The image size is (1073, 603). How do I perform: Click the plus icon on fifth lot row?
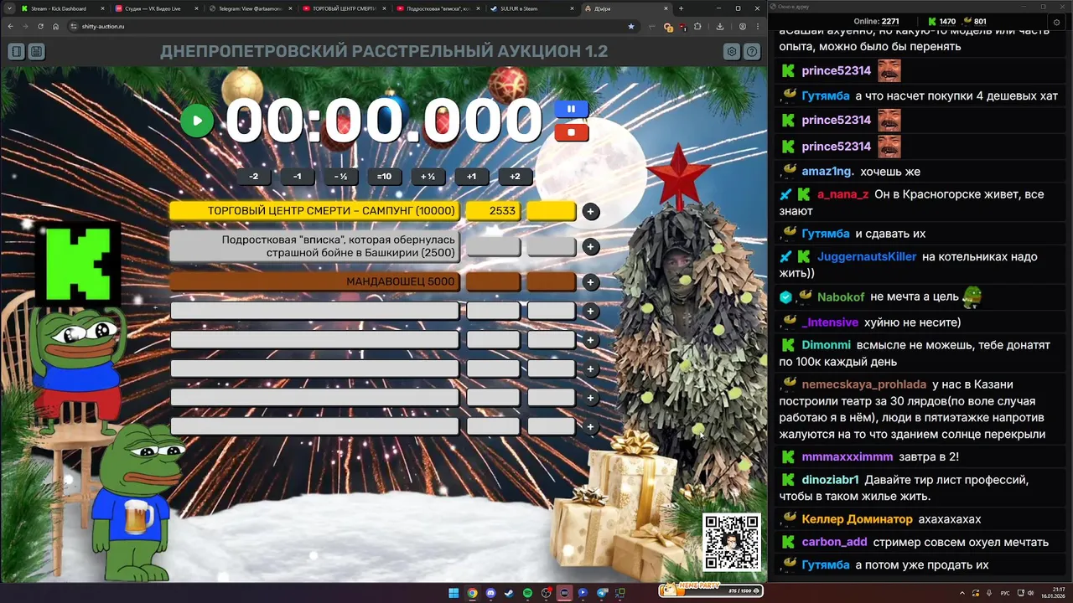pyautogui.click(x=590, y=341)
